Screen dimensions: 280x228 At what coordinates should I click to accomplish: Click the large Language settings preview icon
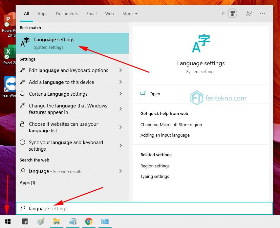pyautogui.click(x=201, y=43)
